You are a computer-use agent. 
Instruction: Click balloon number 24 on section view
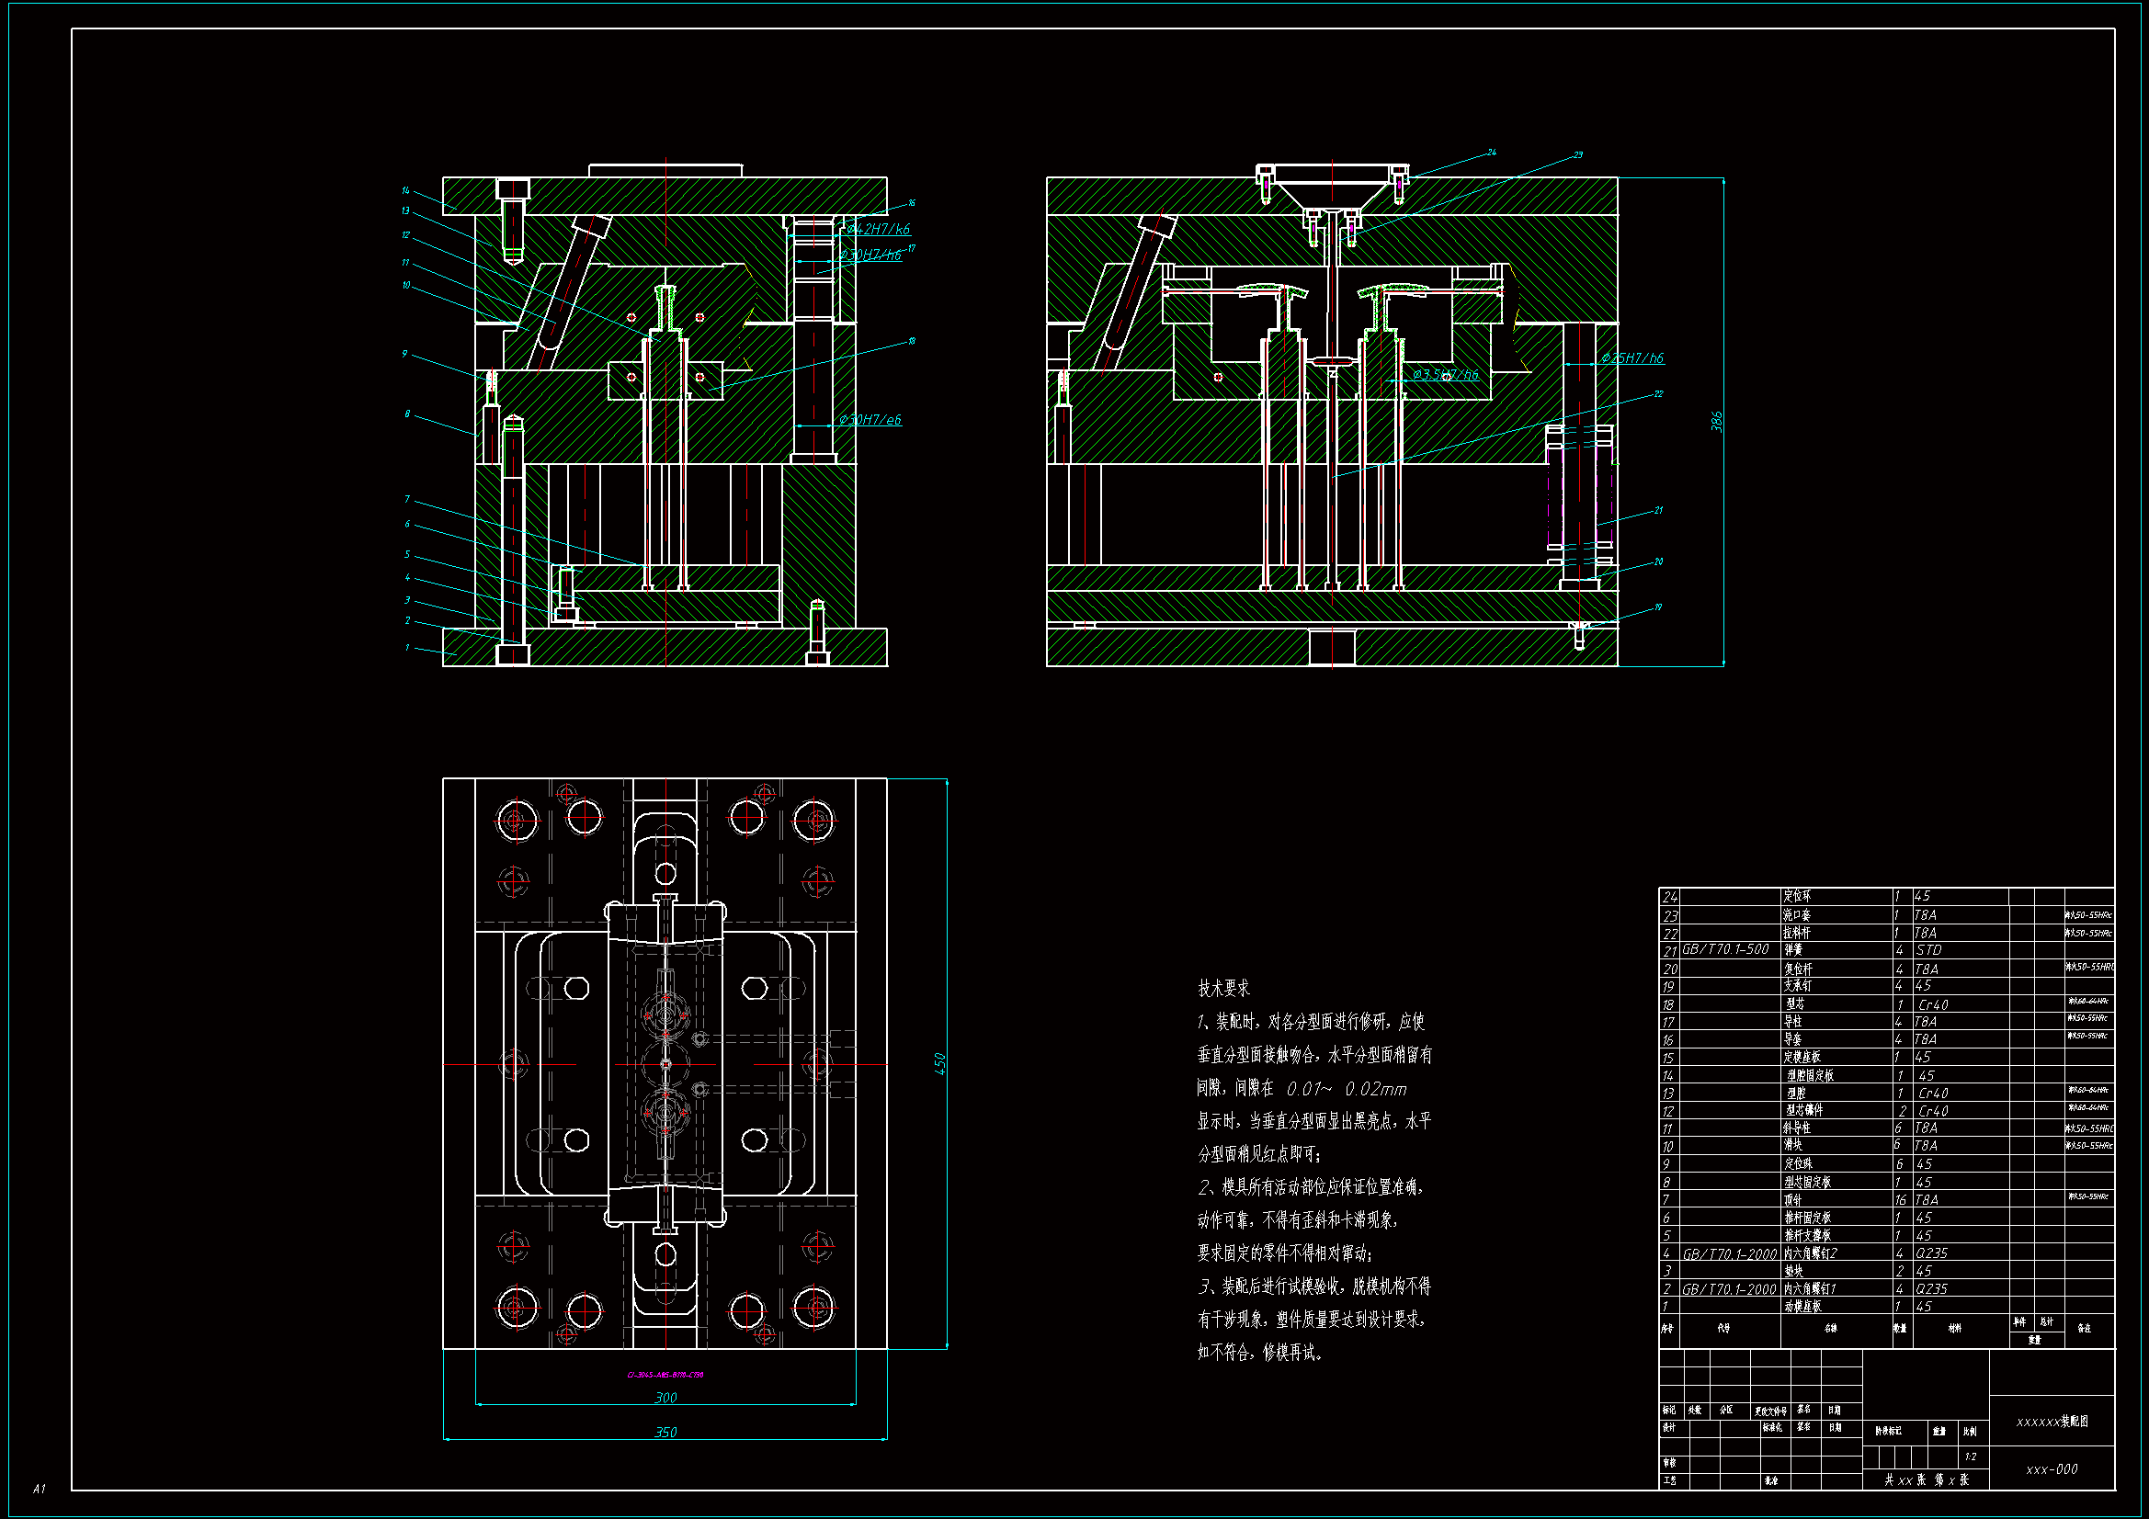(1492, 152)
